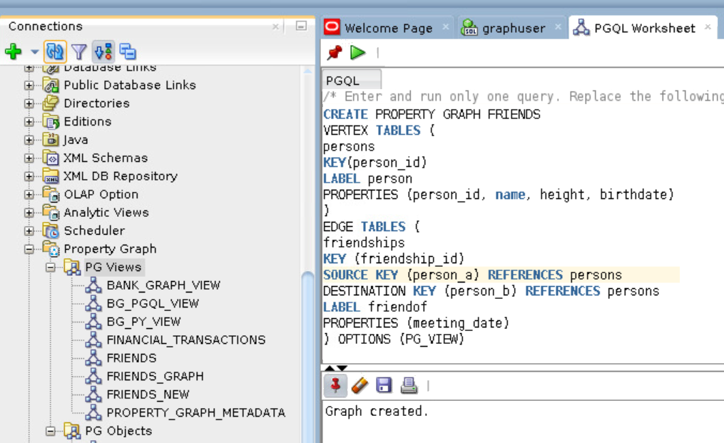Collapse the Property Graph node
Screen dimensions: 724x443
[x=29, y=250]
